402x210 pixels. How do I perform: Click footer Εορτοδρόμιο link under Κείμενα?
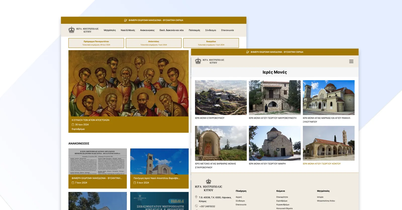point(282,201)
